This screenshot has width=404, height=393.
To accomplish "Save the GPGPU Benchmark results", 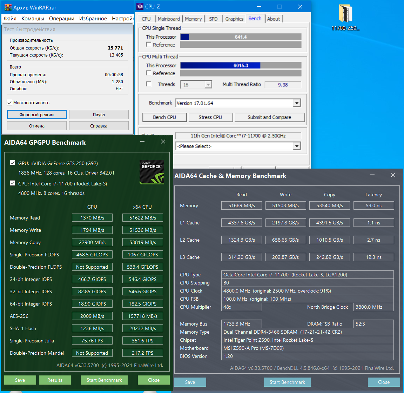I will (x=20, y=380).
